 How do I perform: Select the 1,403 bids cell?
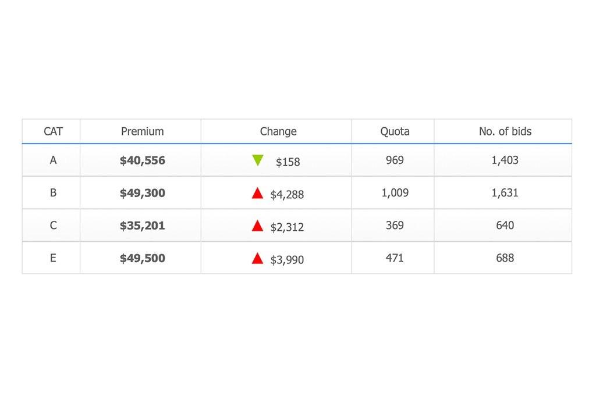[x=505, y=160]
